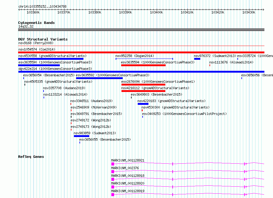This screenshot has width=273, height=198.
Task: Click the esv2676094 Phase1 red bar
Action: point(143,85)
